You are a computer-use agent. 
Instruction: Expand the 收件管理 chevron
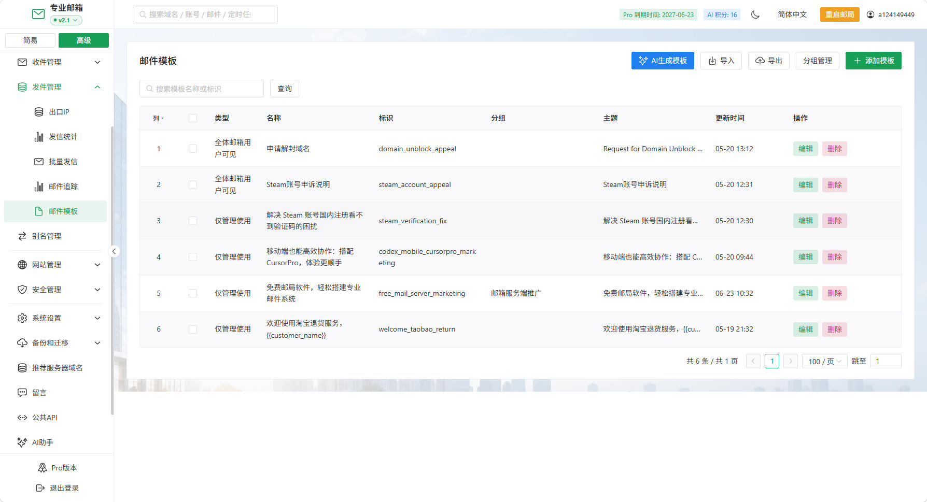pos(97,62)
